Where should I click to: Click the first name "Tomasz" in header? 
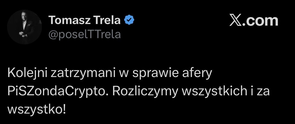pos(69,20)
